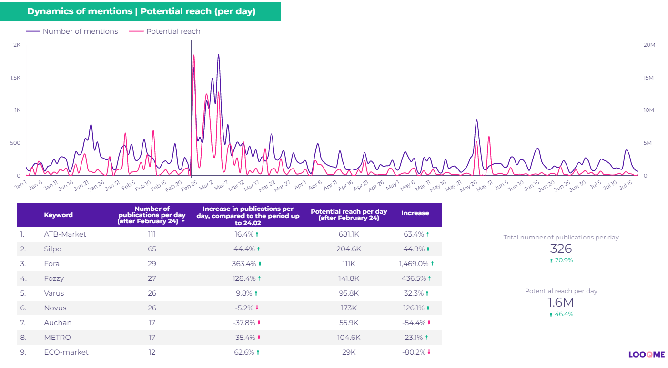Click the down arrow next to -37.8%
668x368 pixels.
pos(259,323)
